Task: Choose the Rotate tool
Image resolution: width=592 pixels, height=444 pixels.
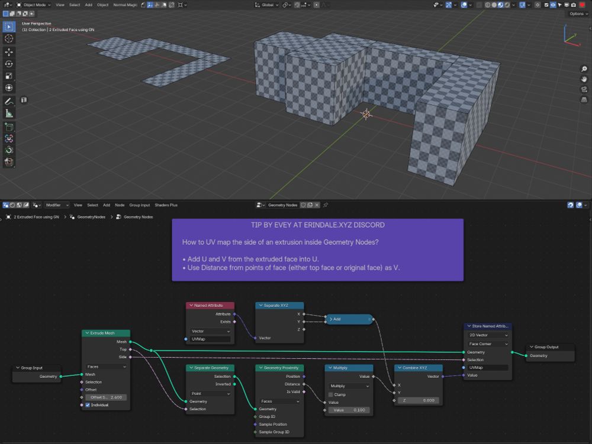Action: click(x=9, y=64)
